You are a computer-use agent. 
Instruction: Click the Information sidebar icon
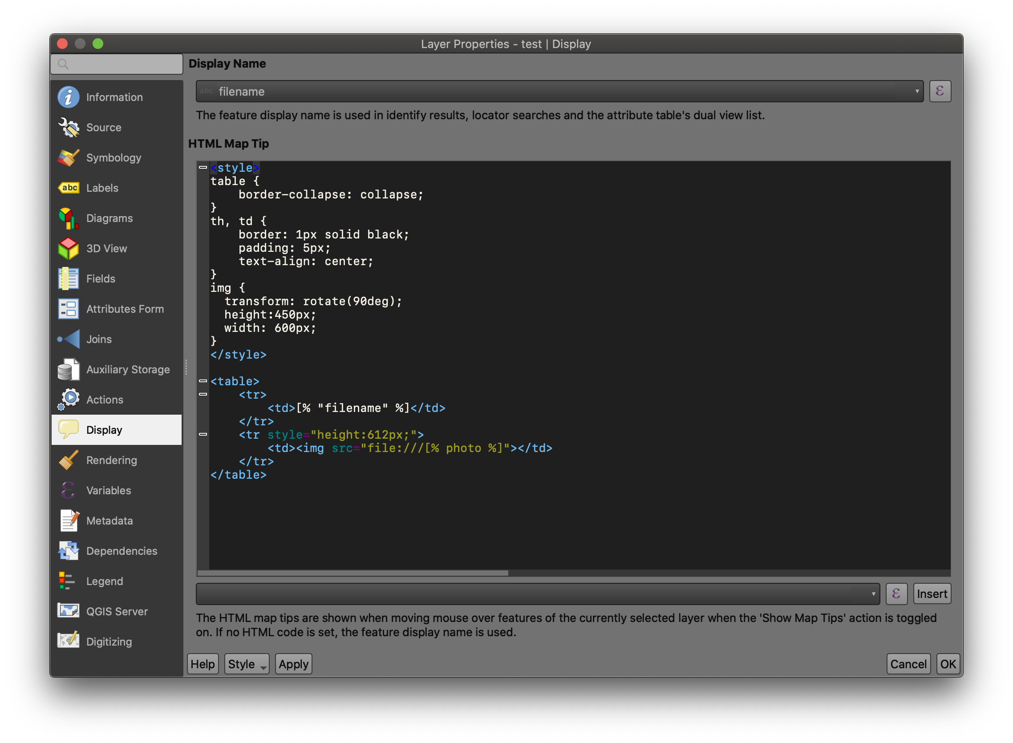[69, 97]
